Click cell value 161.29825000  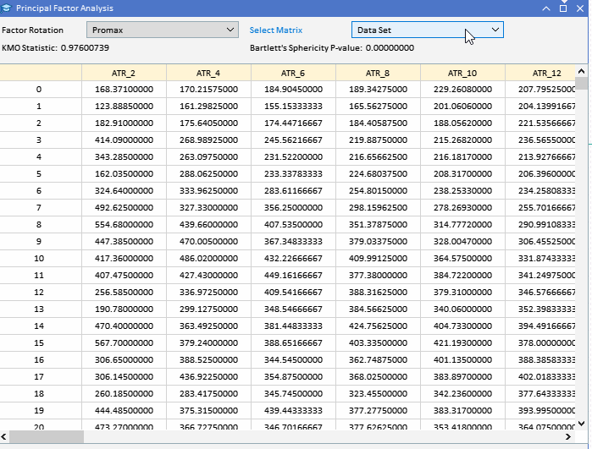pyautogui.click(x=208, y=107)
